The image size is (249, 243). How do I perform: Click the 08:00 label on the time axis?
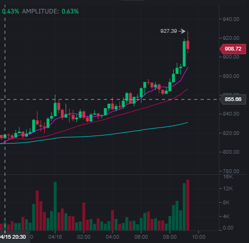pyautogui.click(x=170, y=237)
